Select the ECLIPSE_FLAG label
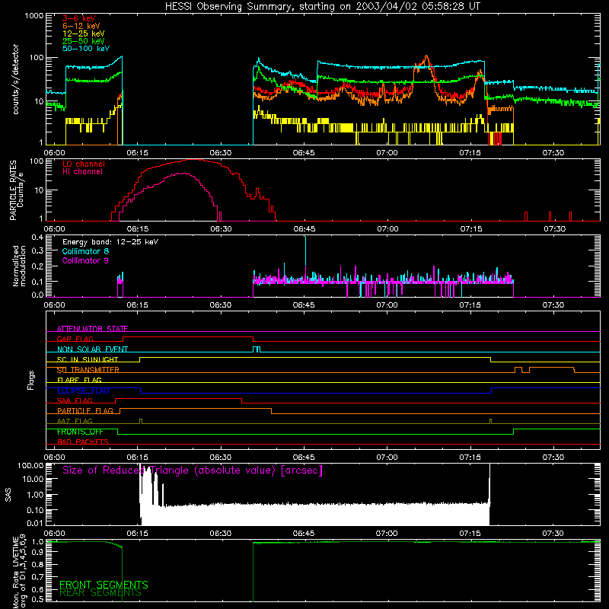The width and height of the screenshot is (609, 609). [83, 391]
